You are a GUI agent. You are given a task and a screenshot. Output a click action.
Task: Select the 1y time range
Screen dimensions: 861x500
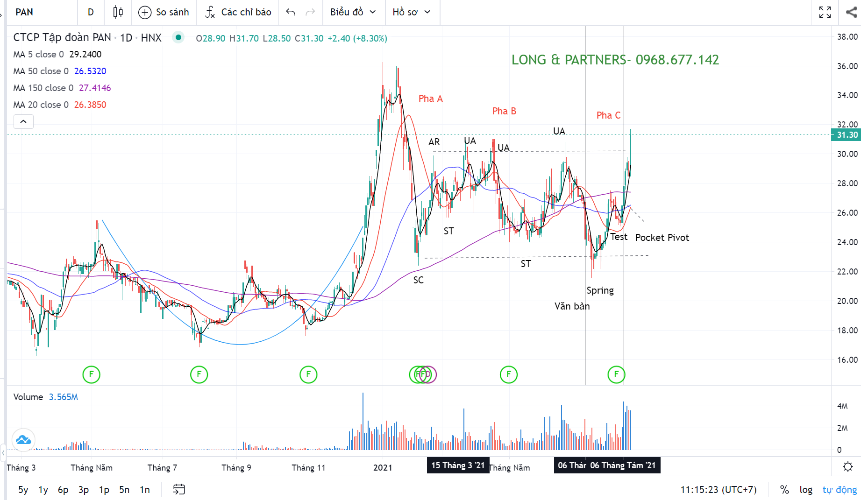point(43,489)
